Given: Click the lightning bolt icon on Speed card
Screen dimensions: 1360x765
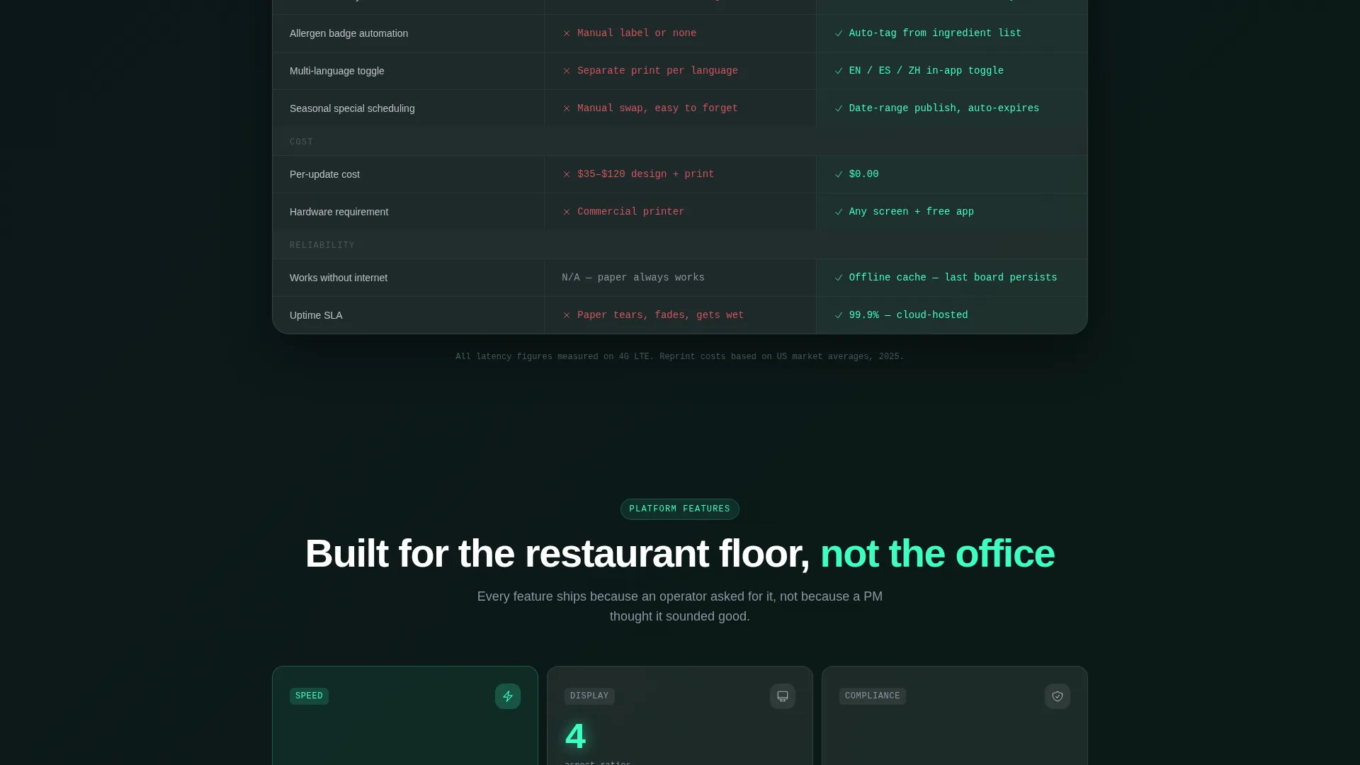Looking at the screenshot, I should [x=508, y=696].
